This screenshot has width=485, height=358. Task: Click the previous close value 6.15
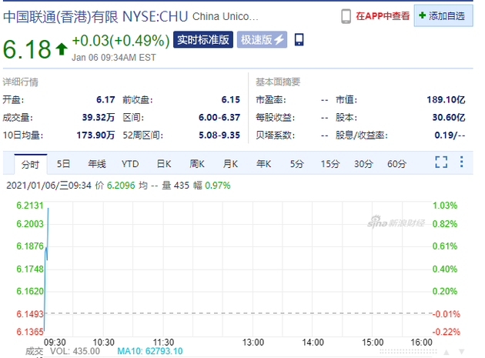231,99
